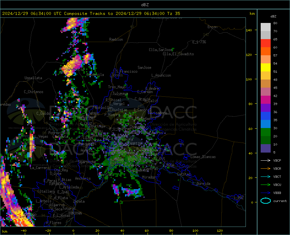Click the 'C_Chilenos' map label
290x235 pixels.
pyautogui.click(x=34, y=92)
